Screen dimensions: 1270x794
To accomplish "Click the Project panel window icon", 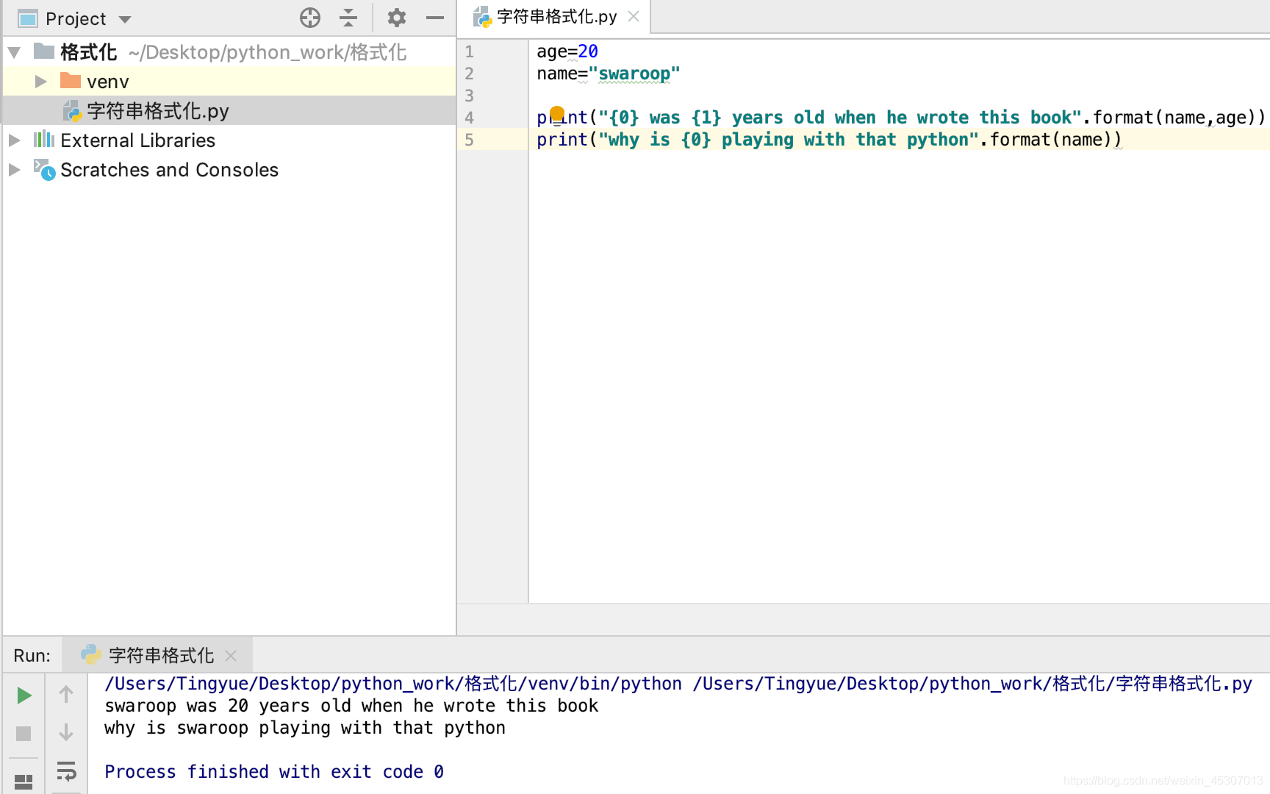I will [27, 18].
